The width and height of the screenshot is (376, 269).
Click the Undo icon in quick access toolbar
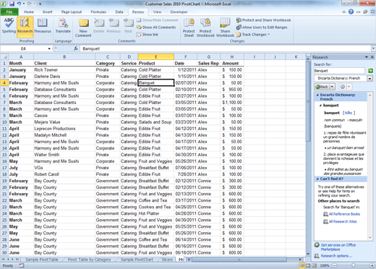pos(19,4)
